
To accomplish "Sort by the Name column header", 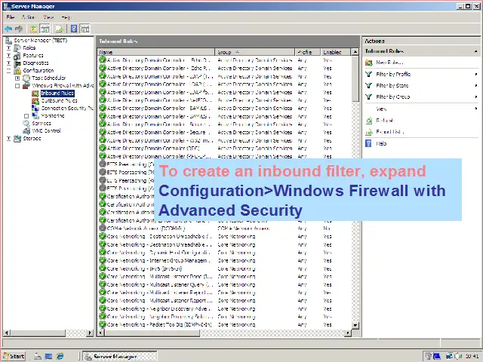I will click(x=156, y=52).
